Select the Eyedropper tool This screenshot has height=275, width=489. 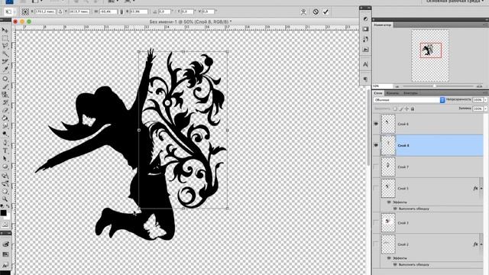pyautogui.click(x=5, y=70)
